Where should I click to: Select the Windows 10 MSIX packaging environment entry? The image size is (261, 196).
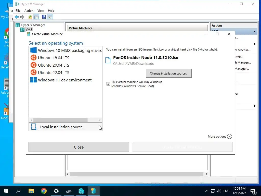66,50
